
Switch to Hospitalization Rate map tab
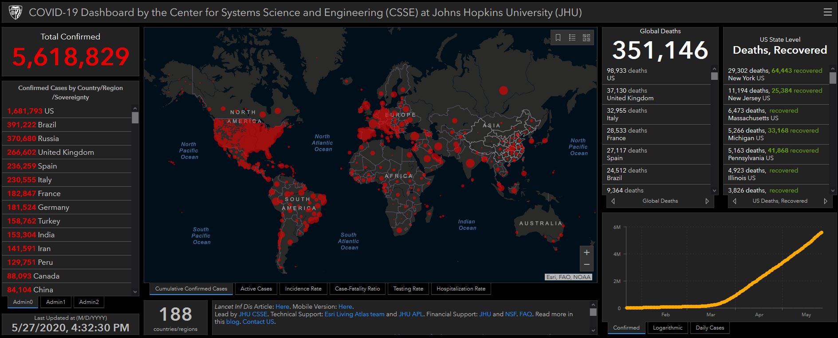[x=461, y=289]
